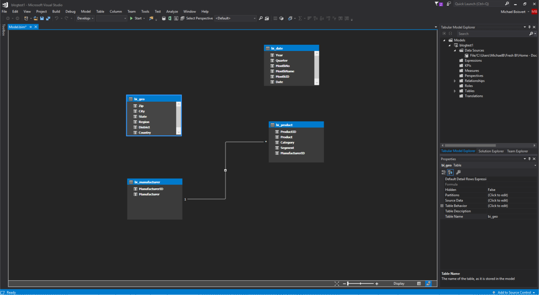Click Expand All icon in Tabular Model Explorer

(444, 33)
